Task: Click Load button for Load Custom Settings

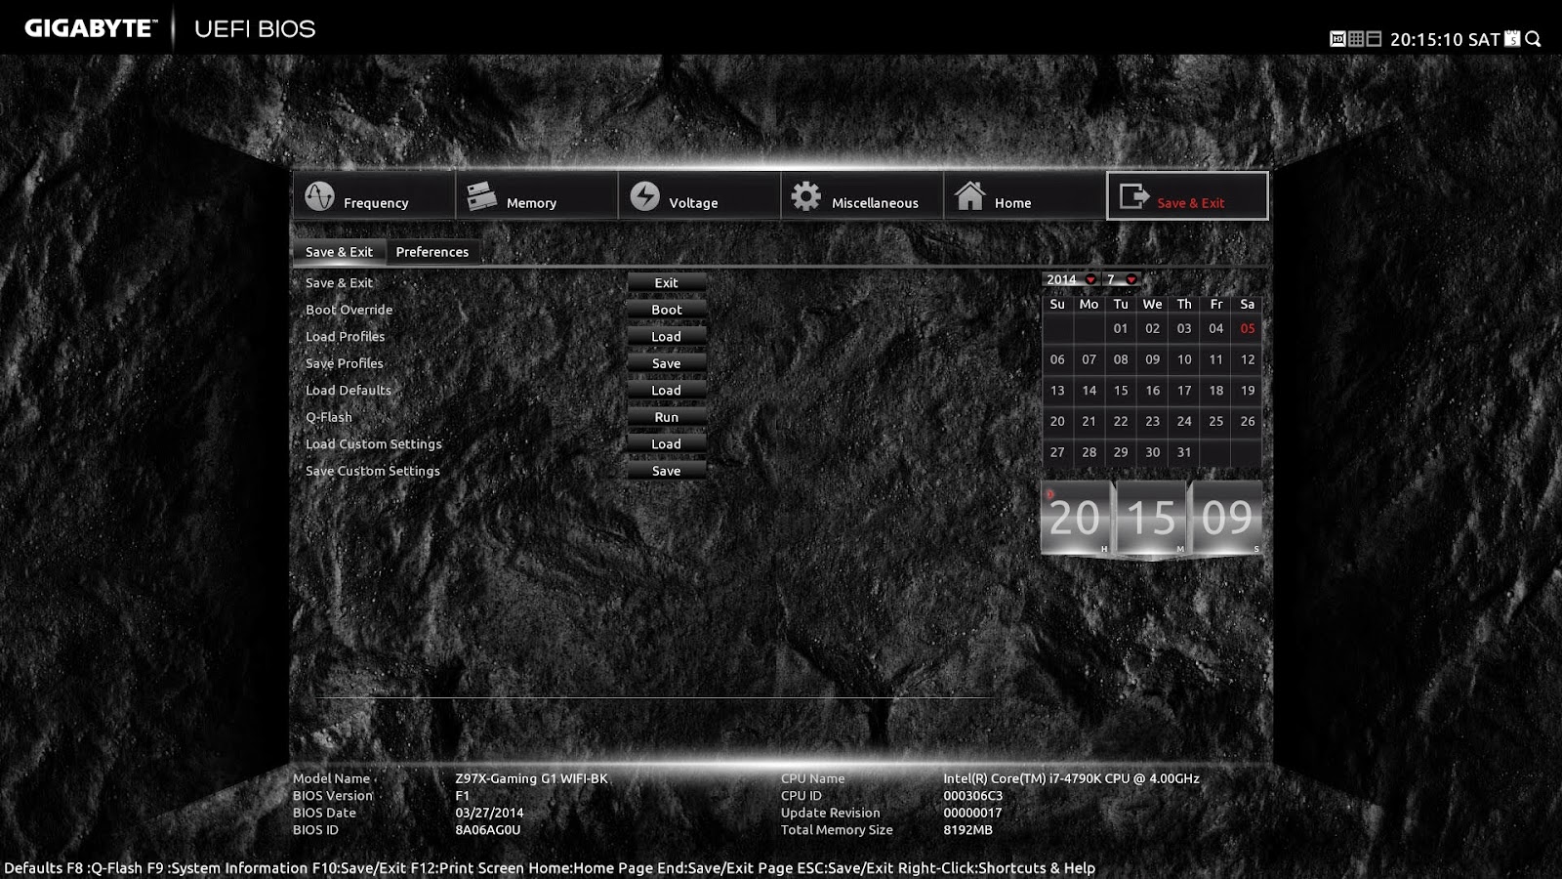Action: [667, 443]
